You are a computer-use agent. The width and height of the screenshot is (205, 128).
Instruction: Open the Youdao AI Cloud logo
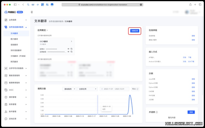pos(14,12)
